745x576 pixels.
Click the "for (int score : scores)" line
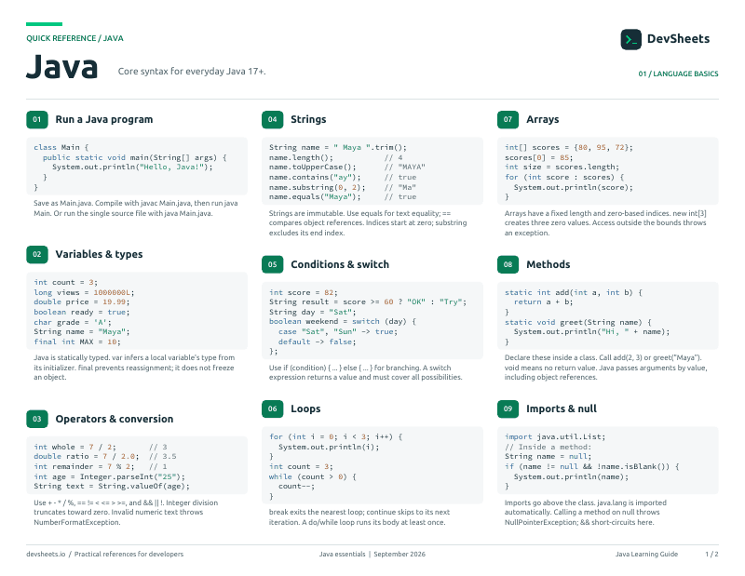point(564,177)
